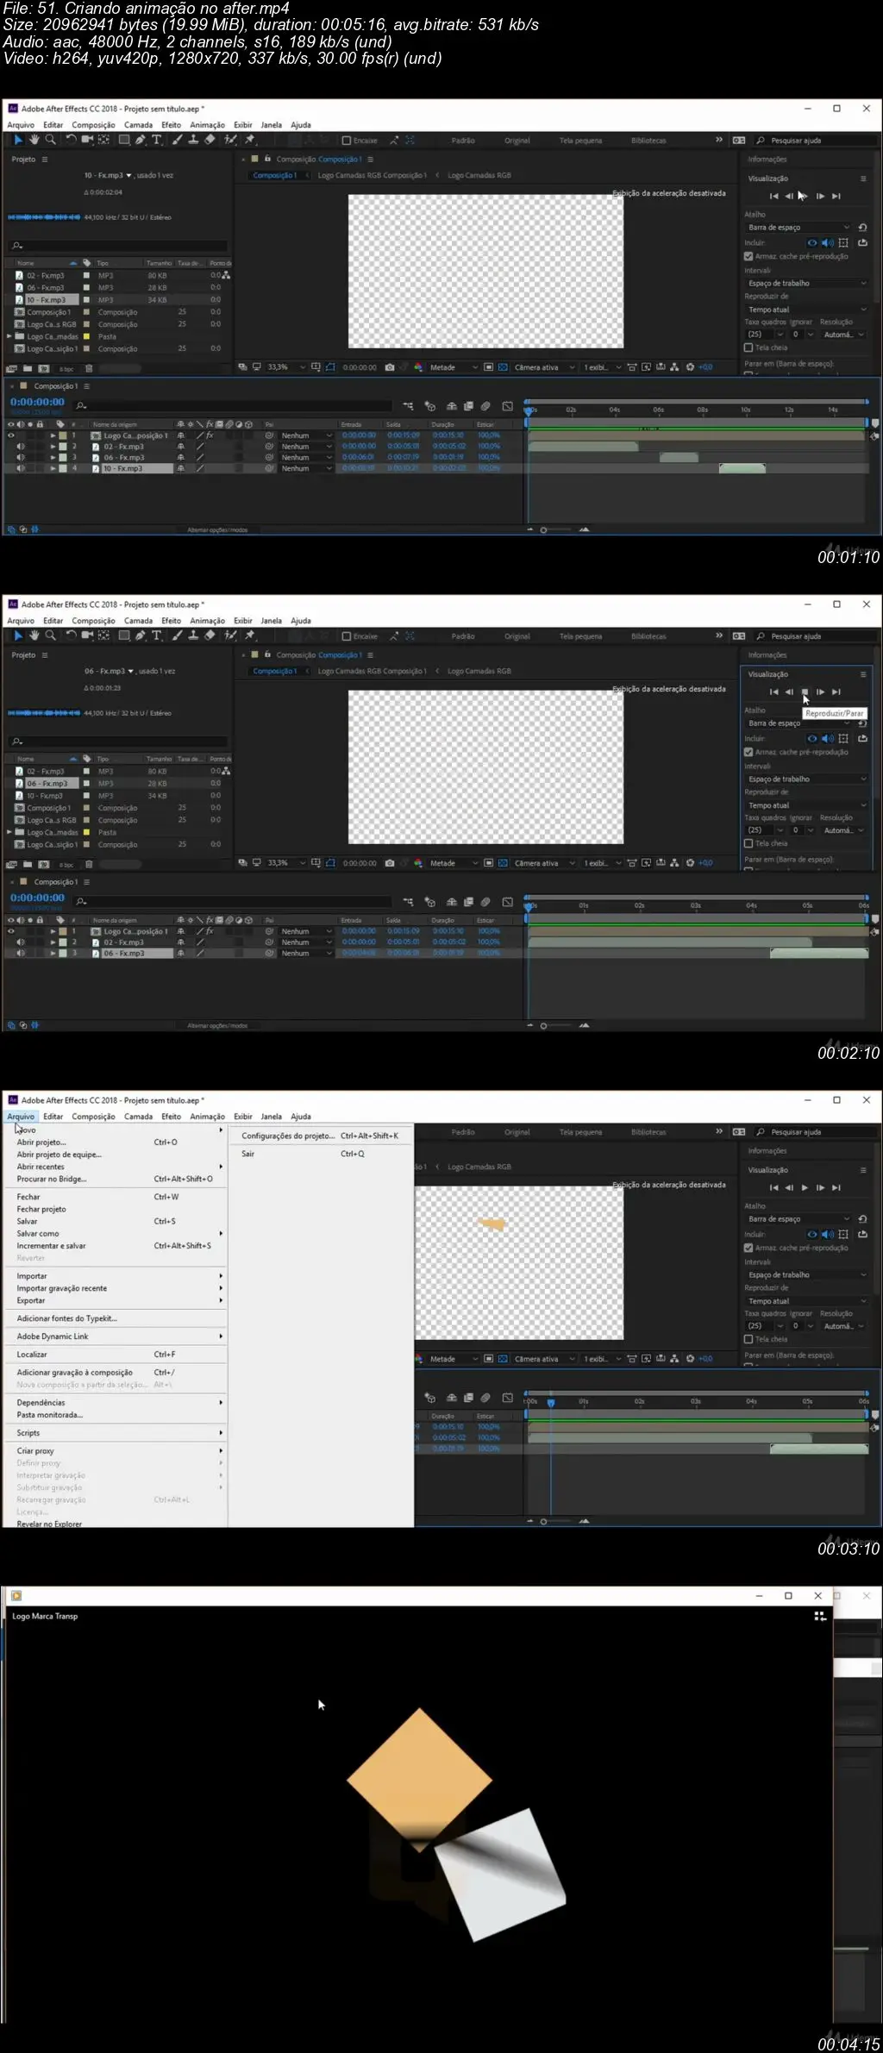Reset shortcut icon beside Barra de espaço, 00:01:10 frame
The width and height of the screenshot is (883, 2053).
862,228
